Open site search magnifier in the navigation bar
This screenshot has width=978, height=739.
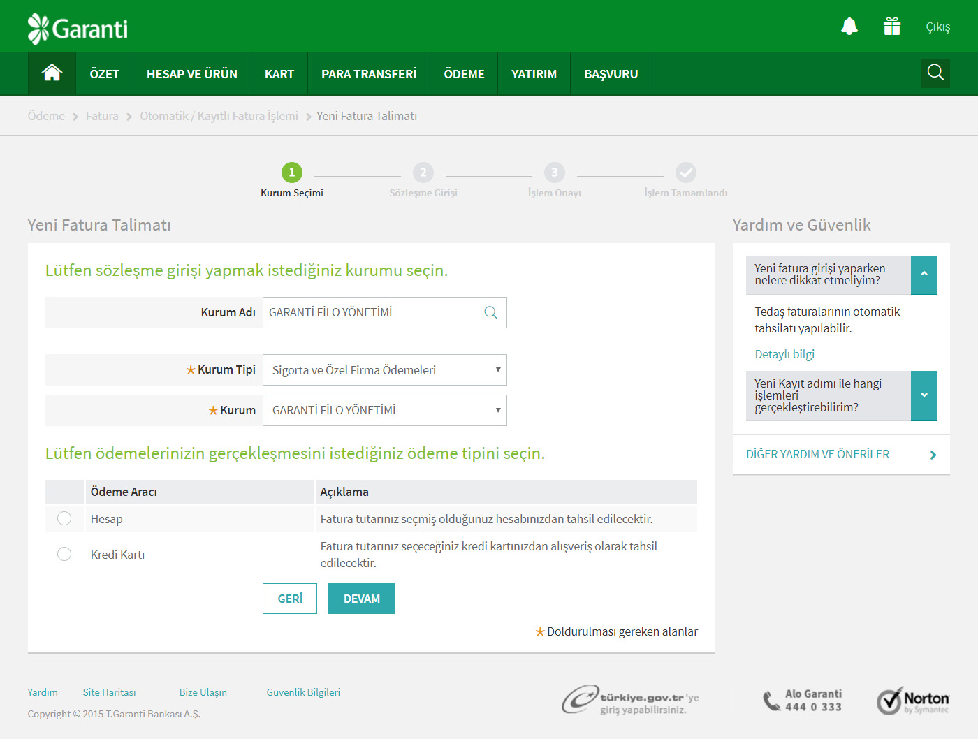pos(935,72)
